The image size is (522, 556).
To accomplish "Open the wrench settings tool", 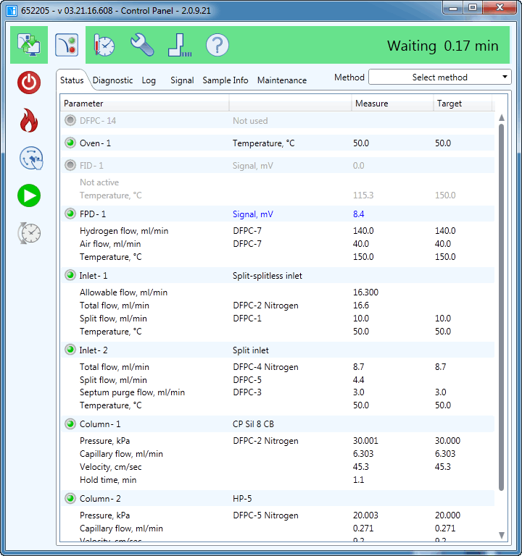I will click(x=142, y=45).
